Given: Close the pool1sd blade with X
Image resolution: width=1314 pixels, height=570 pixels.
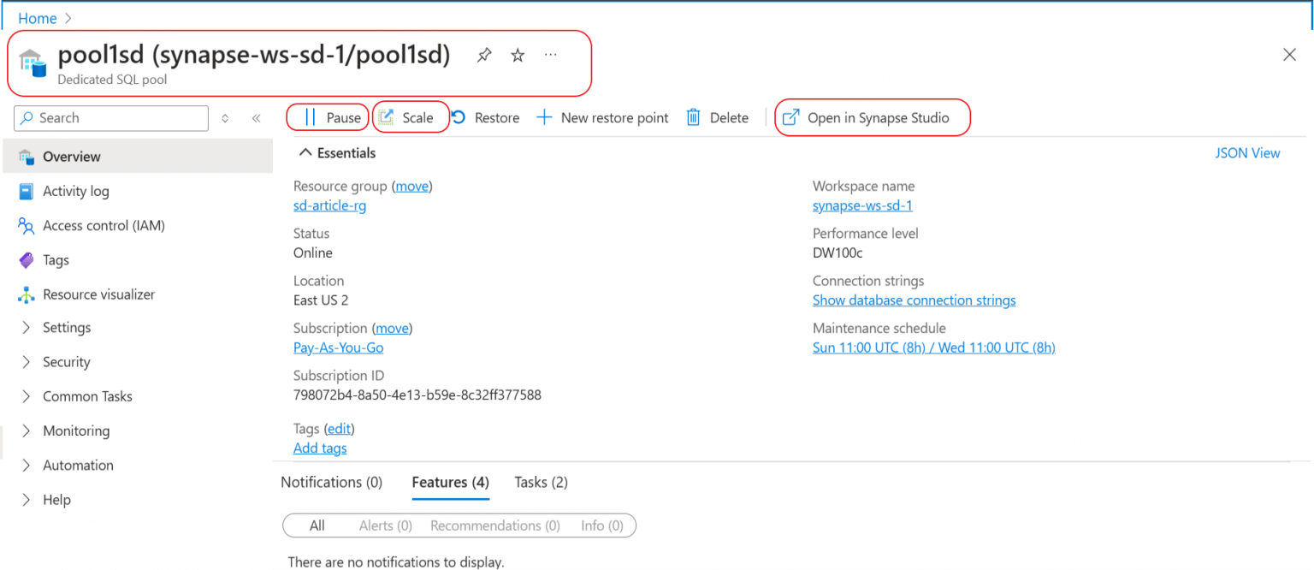Looking at the screenshot, I should pyautogui.click(x=1290, y=55).
